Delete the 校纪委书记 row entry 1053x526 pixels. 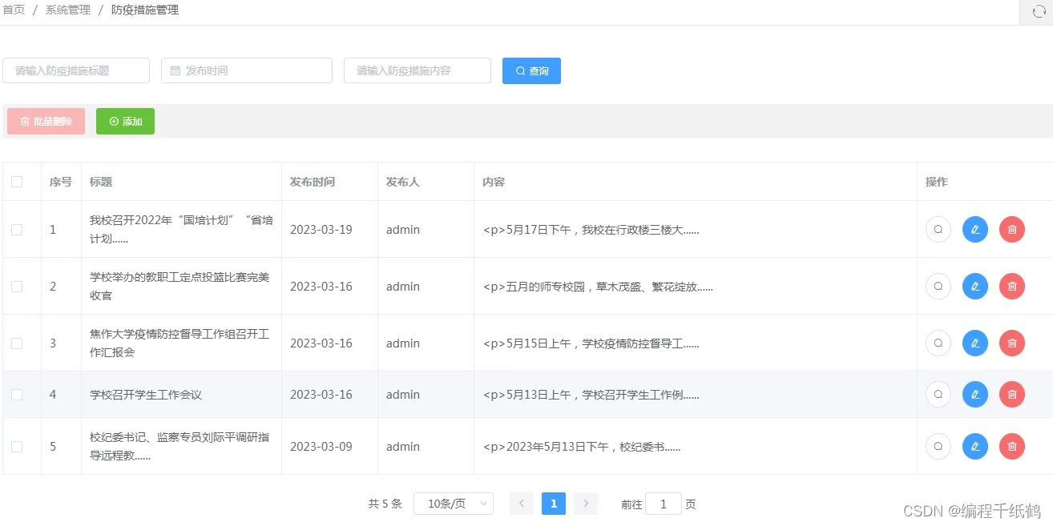(1012, 447)
